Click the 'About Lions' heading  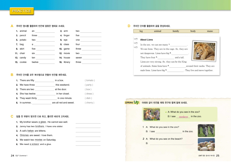coord(147,40)
